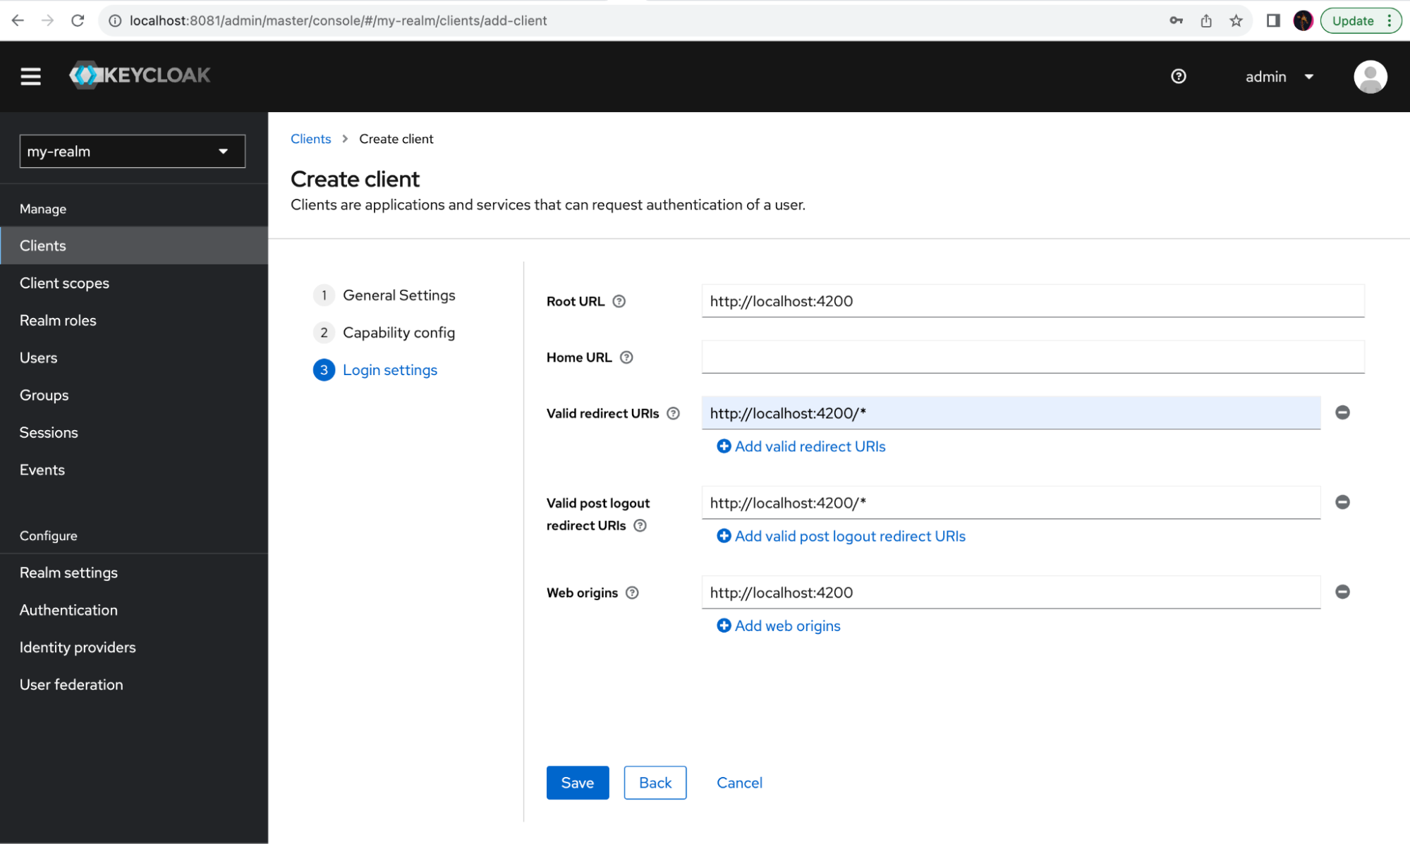Viewport: 1410px width, 844px height.
Task: Click the remove Valid redirect URI icon
Action: [1342, 413]
